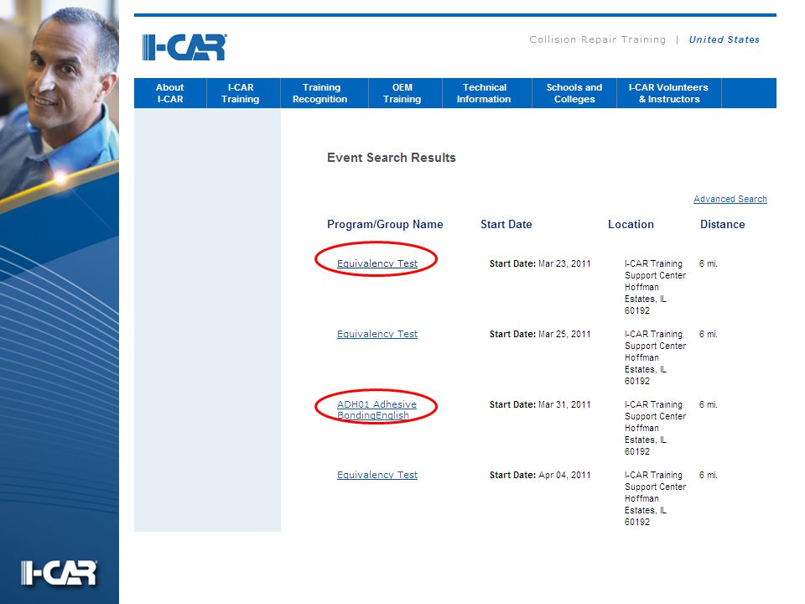This screenshot has height=604, width=805.
Task: Click the Program/Group Name column header
Action: [385, 225]
